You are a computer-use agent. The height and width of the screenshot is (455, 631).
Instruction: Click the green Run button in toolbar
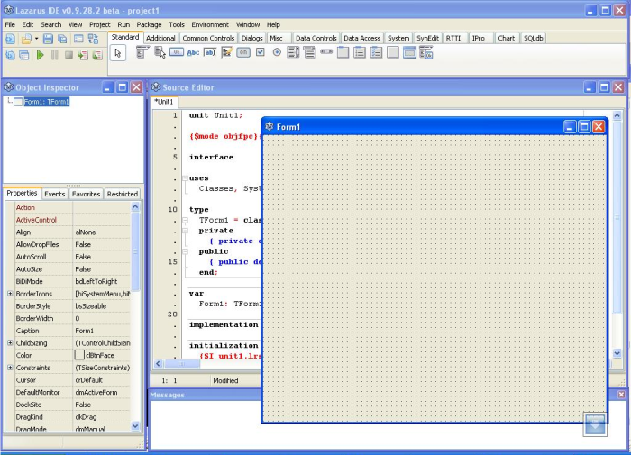(x=40, y=55)
